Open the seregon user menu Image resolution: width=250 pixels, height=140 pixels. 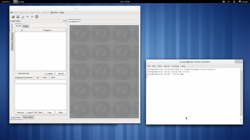pyautogui.click(x=244, y=2)
